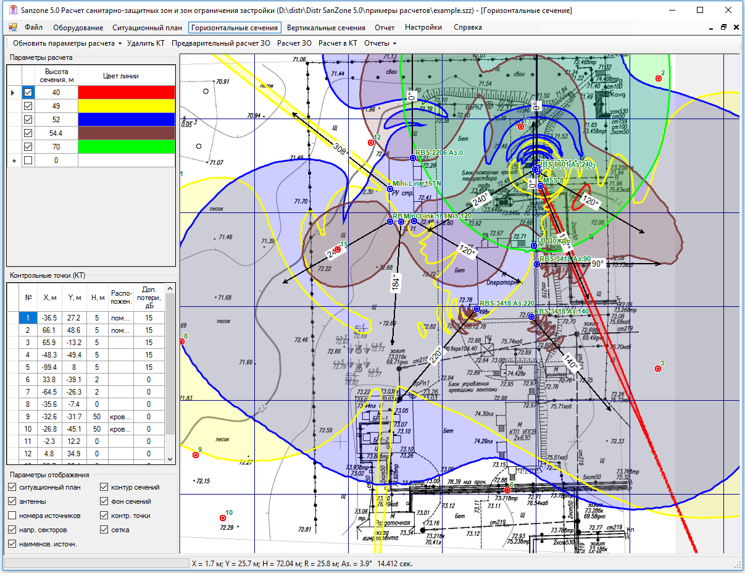Click Y value 48.6 in row 2

click(x=74, y=330)
